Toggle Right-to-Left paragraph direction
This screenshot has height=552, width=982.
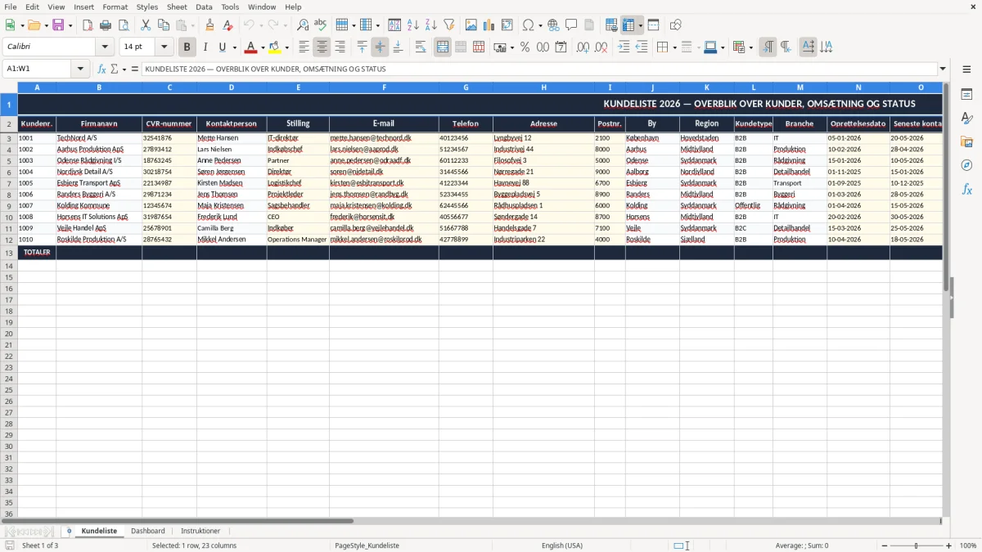click(x=786, y=47)
